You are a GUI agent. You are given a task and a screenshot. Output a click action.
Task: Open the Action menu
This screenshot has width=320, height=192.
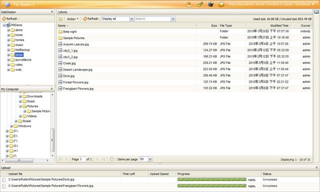pos(72,19)
